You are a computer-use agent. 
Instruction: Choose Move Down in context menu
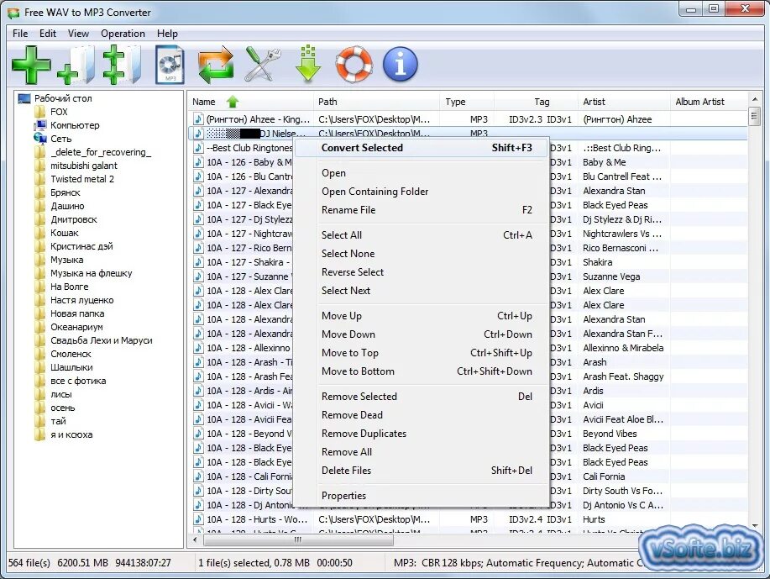click(422, 334)
